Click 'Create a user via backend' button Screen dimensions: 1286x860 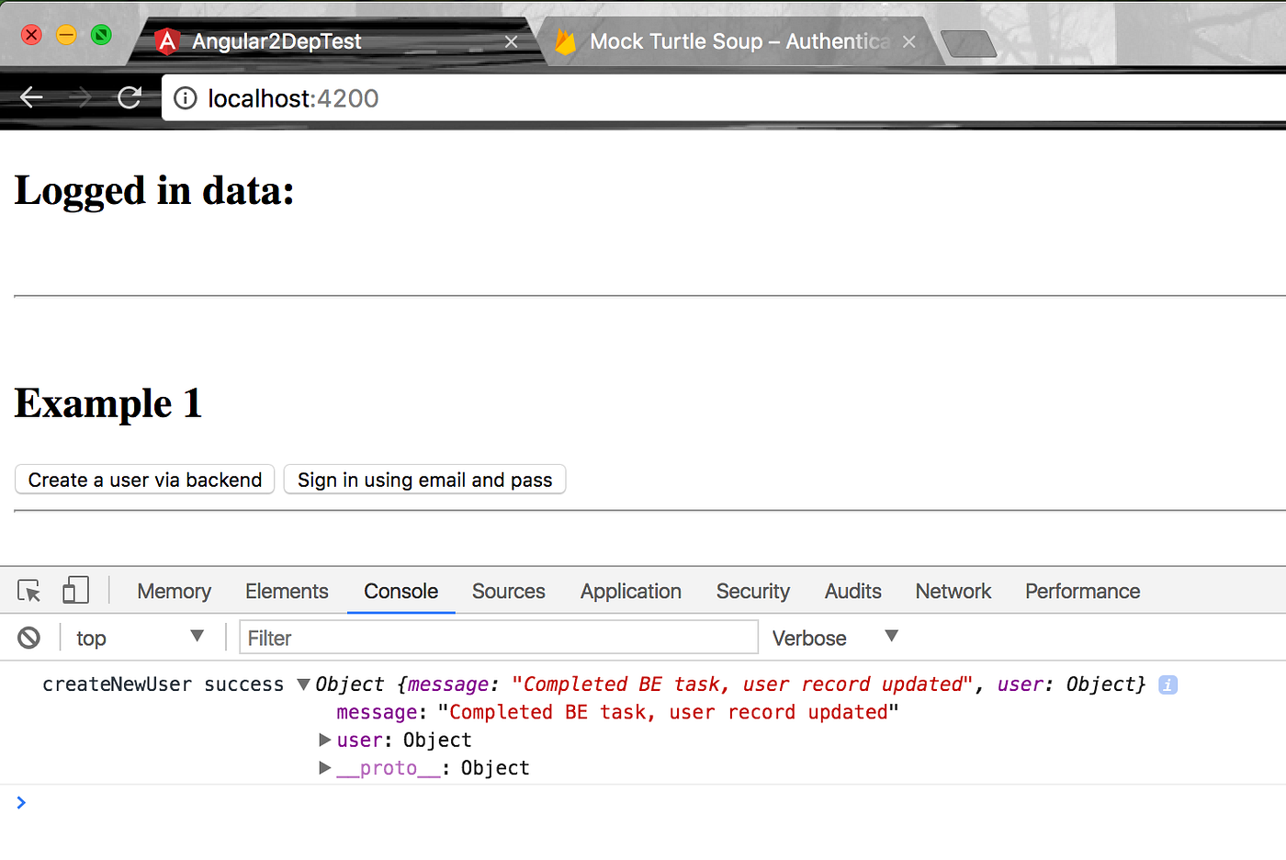145,480
